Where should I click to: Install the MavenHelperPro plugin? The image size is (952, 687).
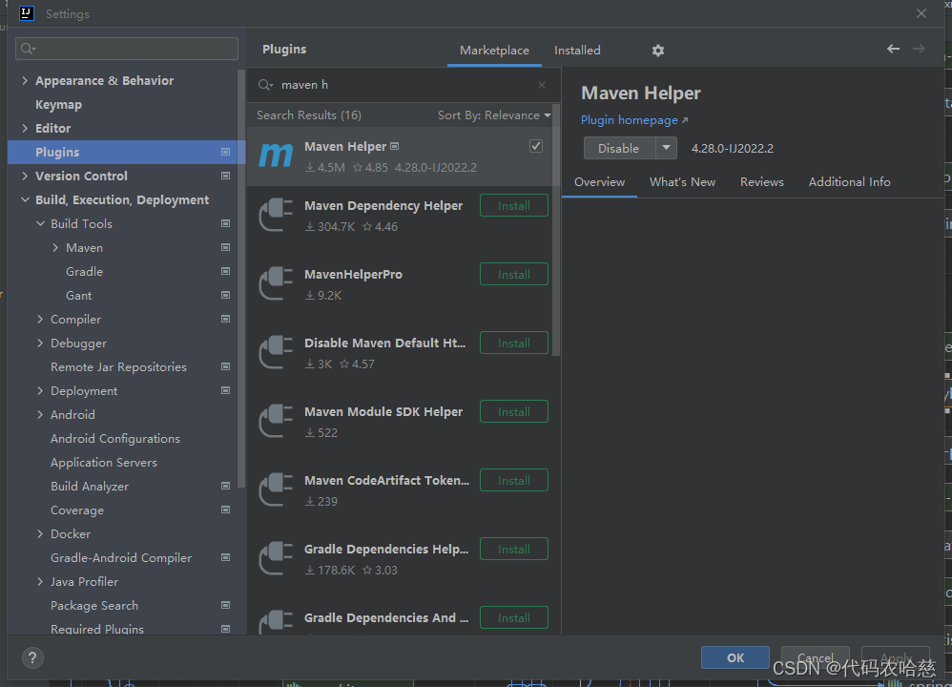point(513,274)
